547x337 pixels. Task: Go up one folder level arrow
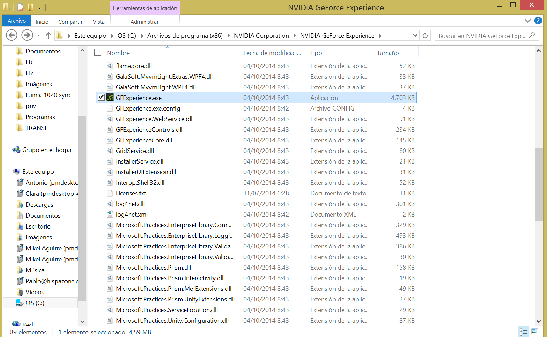(49, 35)
